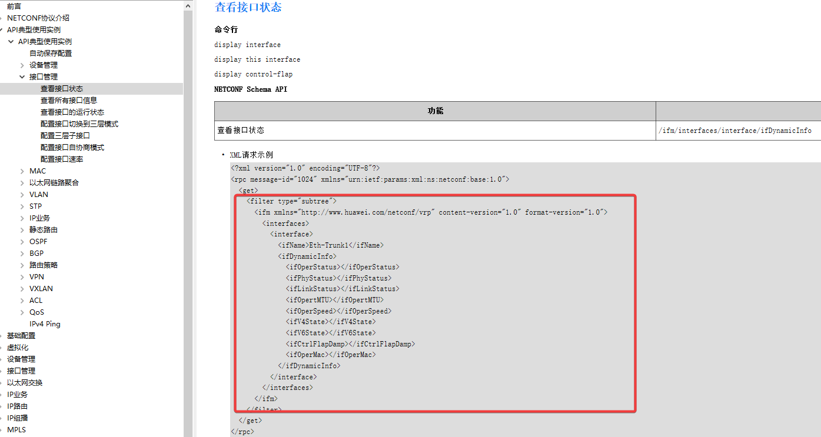Click the 'display this interface' command text
The height and width of the screenshot is (437, 821).
257,59
